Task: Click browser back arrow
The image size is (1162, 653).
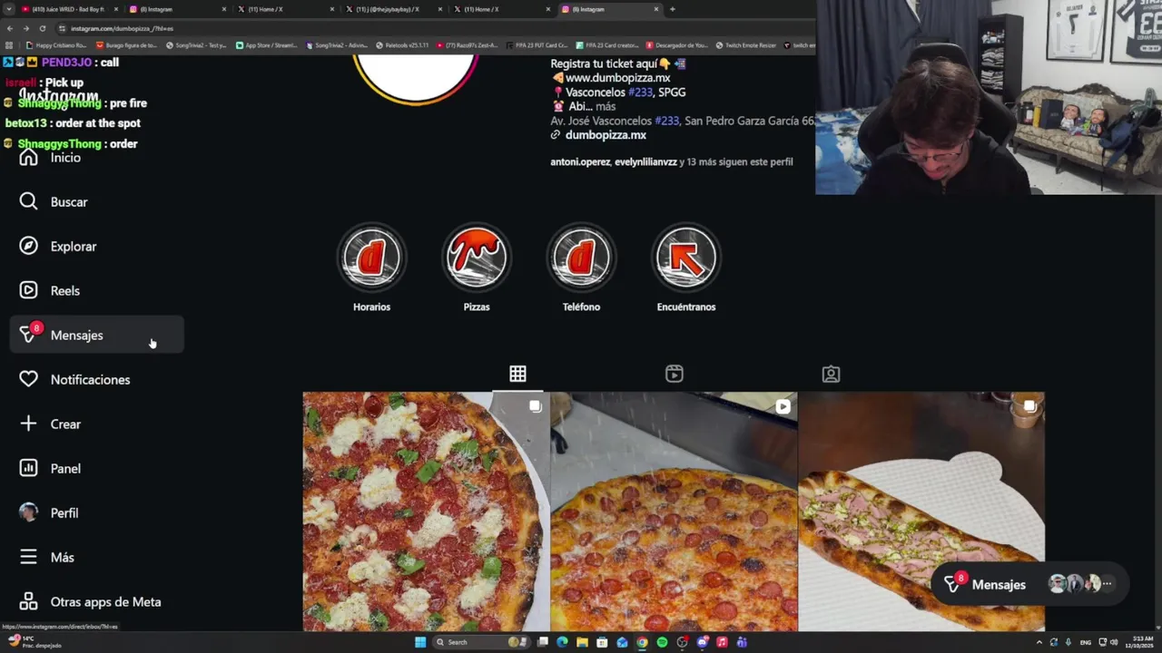Action: coord(10,28)
